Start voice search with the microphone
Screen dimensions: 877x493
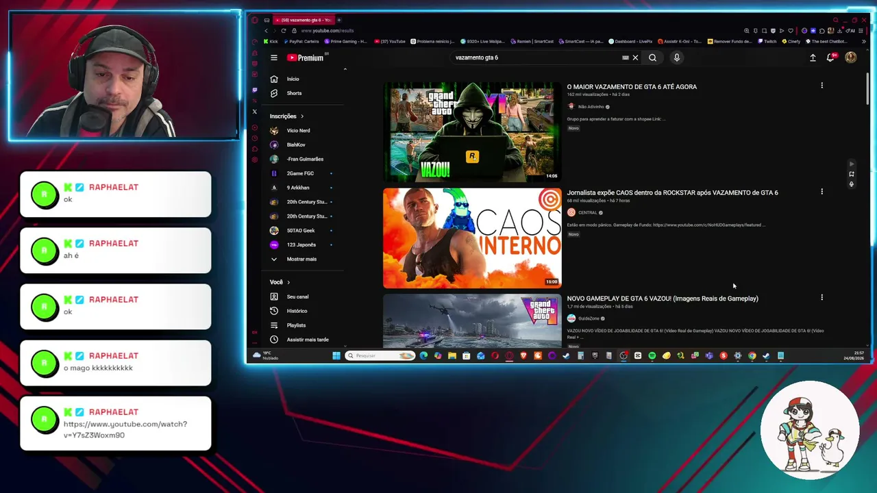676,58
